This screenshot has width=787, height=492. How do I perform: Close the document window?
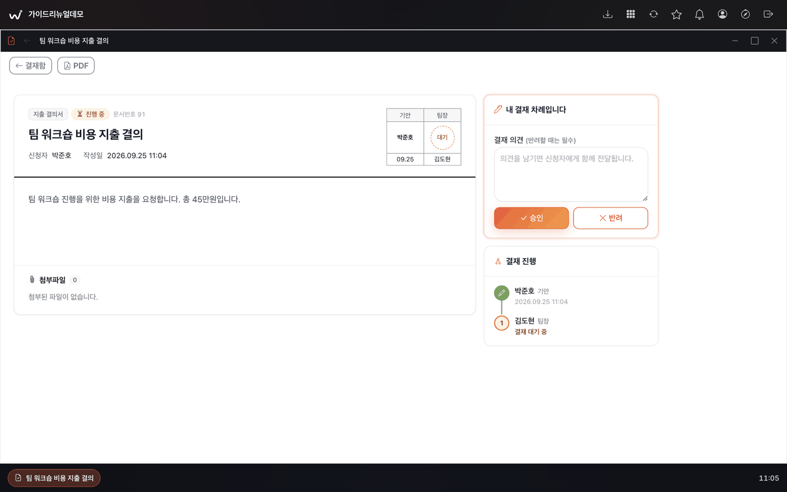pyautogui.click(x=775, y=40)
